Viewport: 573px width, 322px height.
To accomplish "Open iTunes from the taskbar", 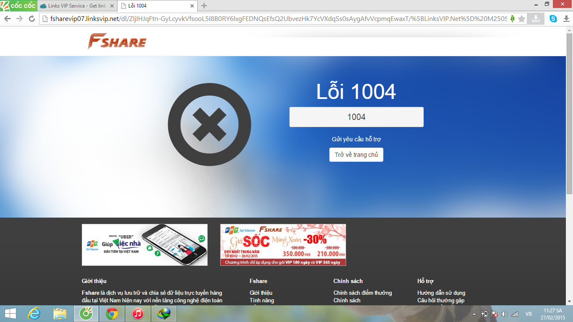I will [x=138, y=314].
